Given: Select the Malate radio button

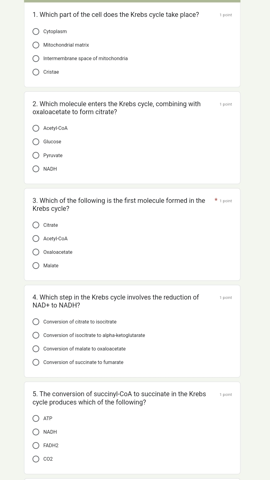Looking at the screenshot, I should [36, 266].
